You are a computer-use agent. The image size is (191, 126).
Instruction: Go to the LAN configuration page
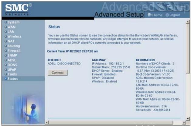point(11,32)
